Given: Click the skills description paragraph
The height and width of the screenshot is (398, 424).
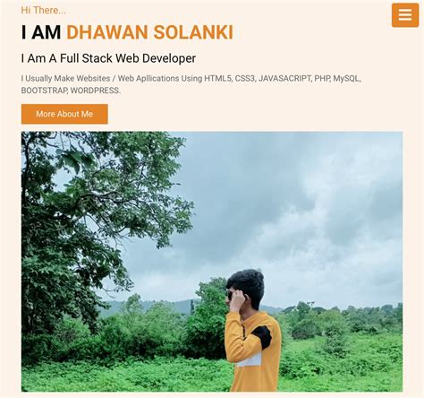Looking at the screenshot, I should [191, 84].
